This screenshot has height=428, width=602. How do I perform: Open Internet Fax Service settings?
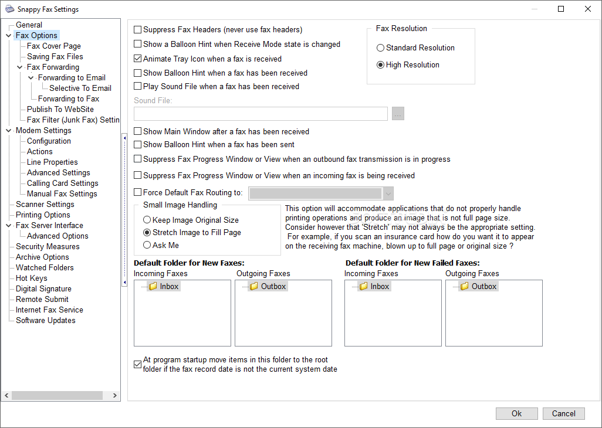tap(49, 310)
